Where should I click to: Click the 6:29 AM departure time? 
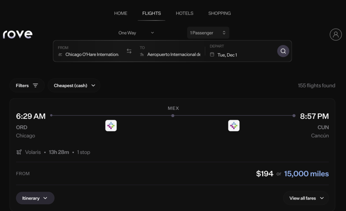click(x=31, y=116)
